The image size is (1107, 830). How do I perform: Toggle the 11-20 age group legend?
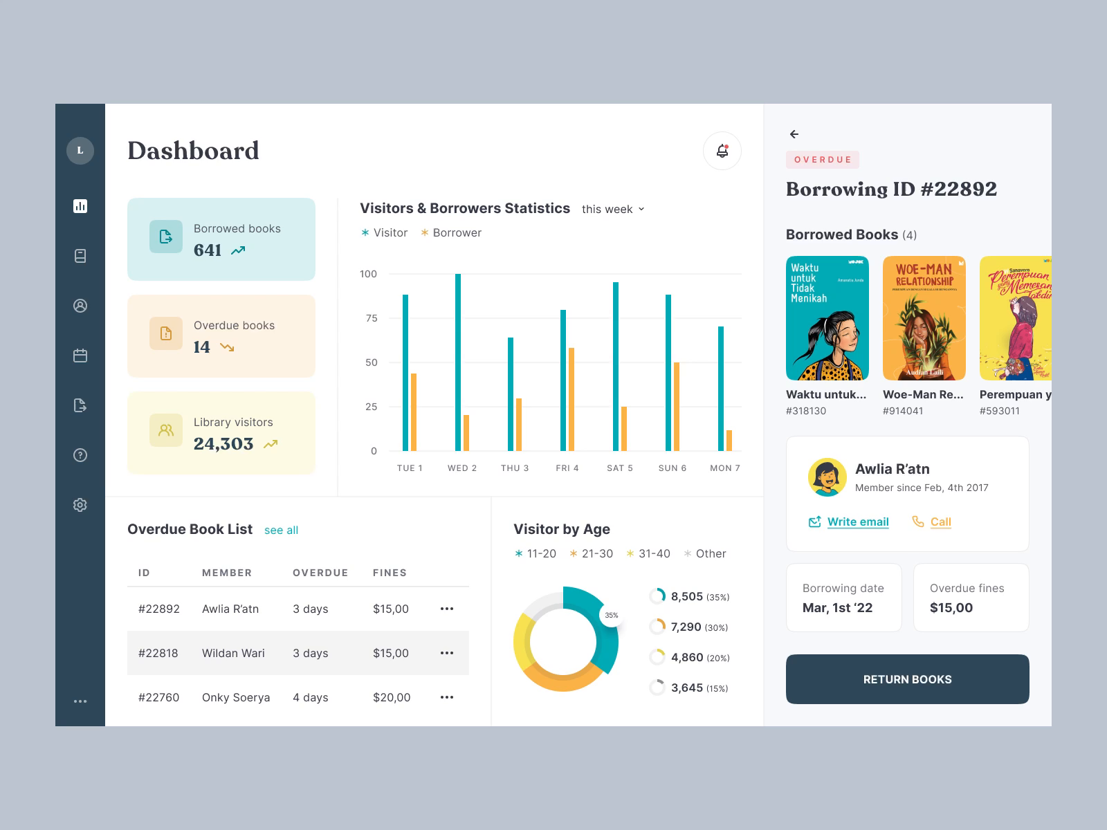pyautogui.click(x=536, y=553)
